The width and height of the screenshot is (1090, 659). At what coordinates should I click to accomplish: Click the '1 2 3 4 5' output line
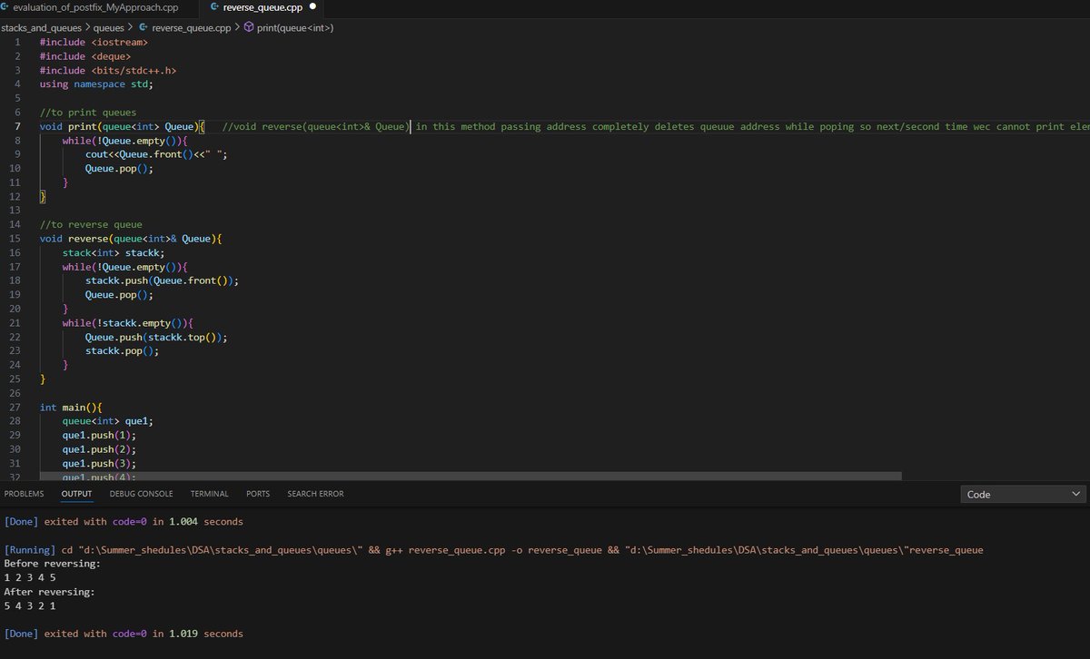(x=30, y=577)
